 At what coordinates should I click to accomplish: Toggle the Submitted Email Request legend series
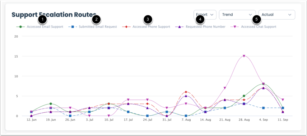(x=93, y=27)
